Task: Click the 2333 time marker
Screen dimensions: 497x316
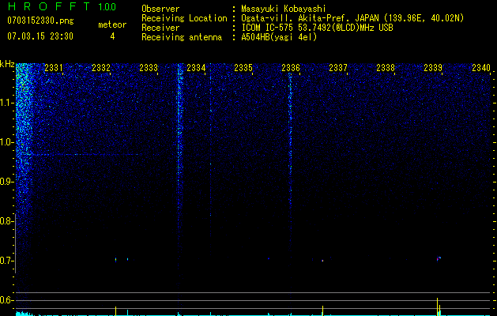Action: point(149,67)
